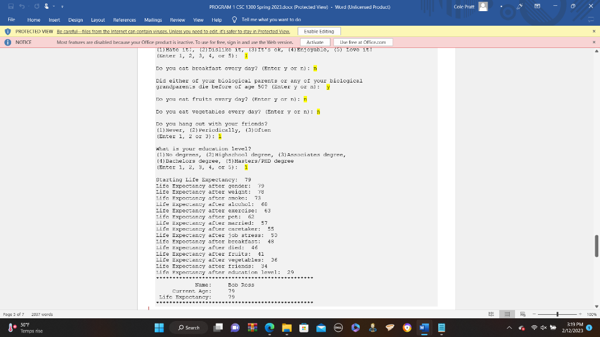Click the 'Starting Life Expectancy: 79' line
The image size is (600, 337).
203,180
